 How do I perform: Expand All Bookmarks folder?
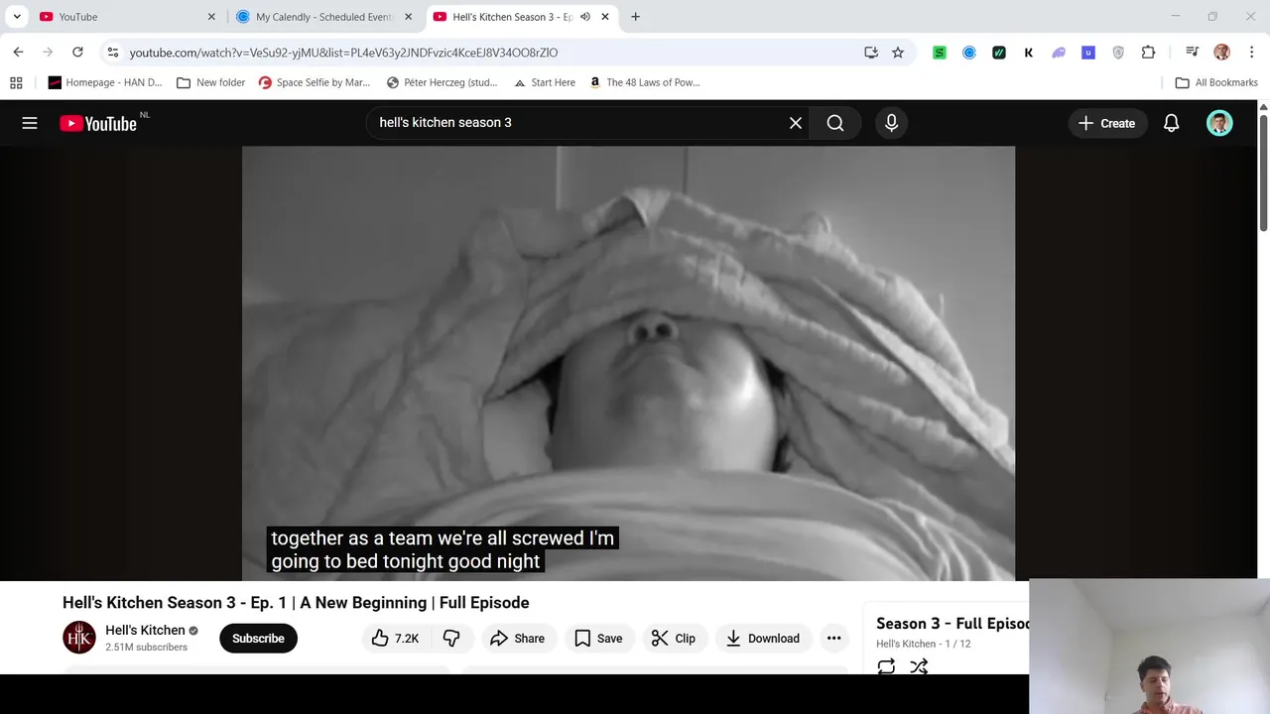click(x=1216, y=82)
